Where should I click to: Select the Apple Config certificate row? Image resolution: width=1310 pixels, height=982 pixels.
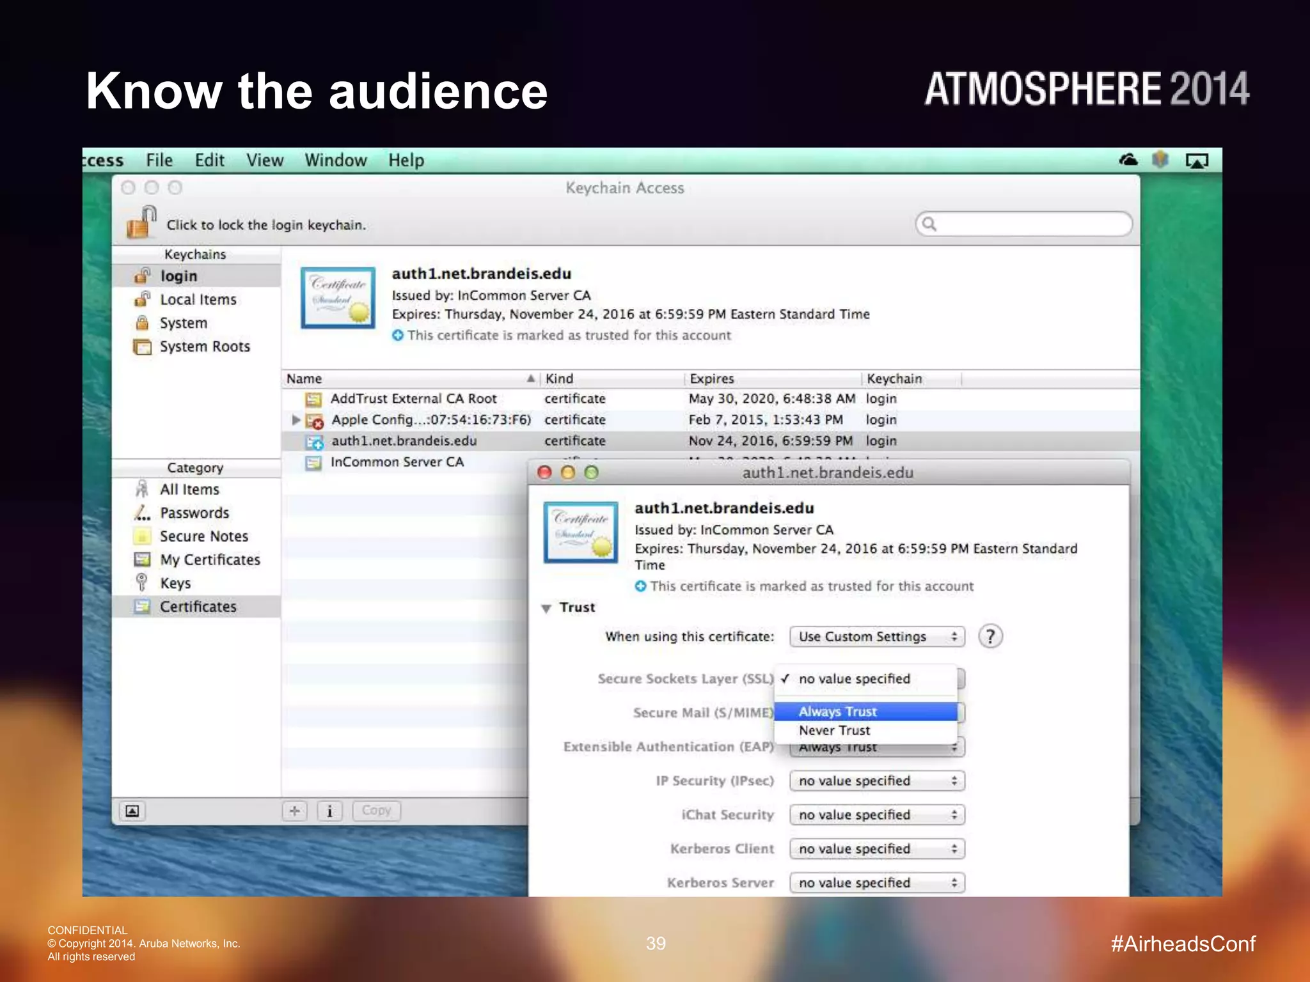click(710, 420)
